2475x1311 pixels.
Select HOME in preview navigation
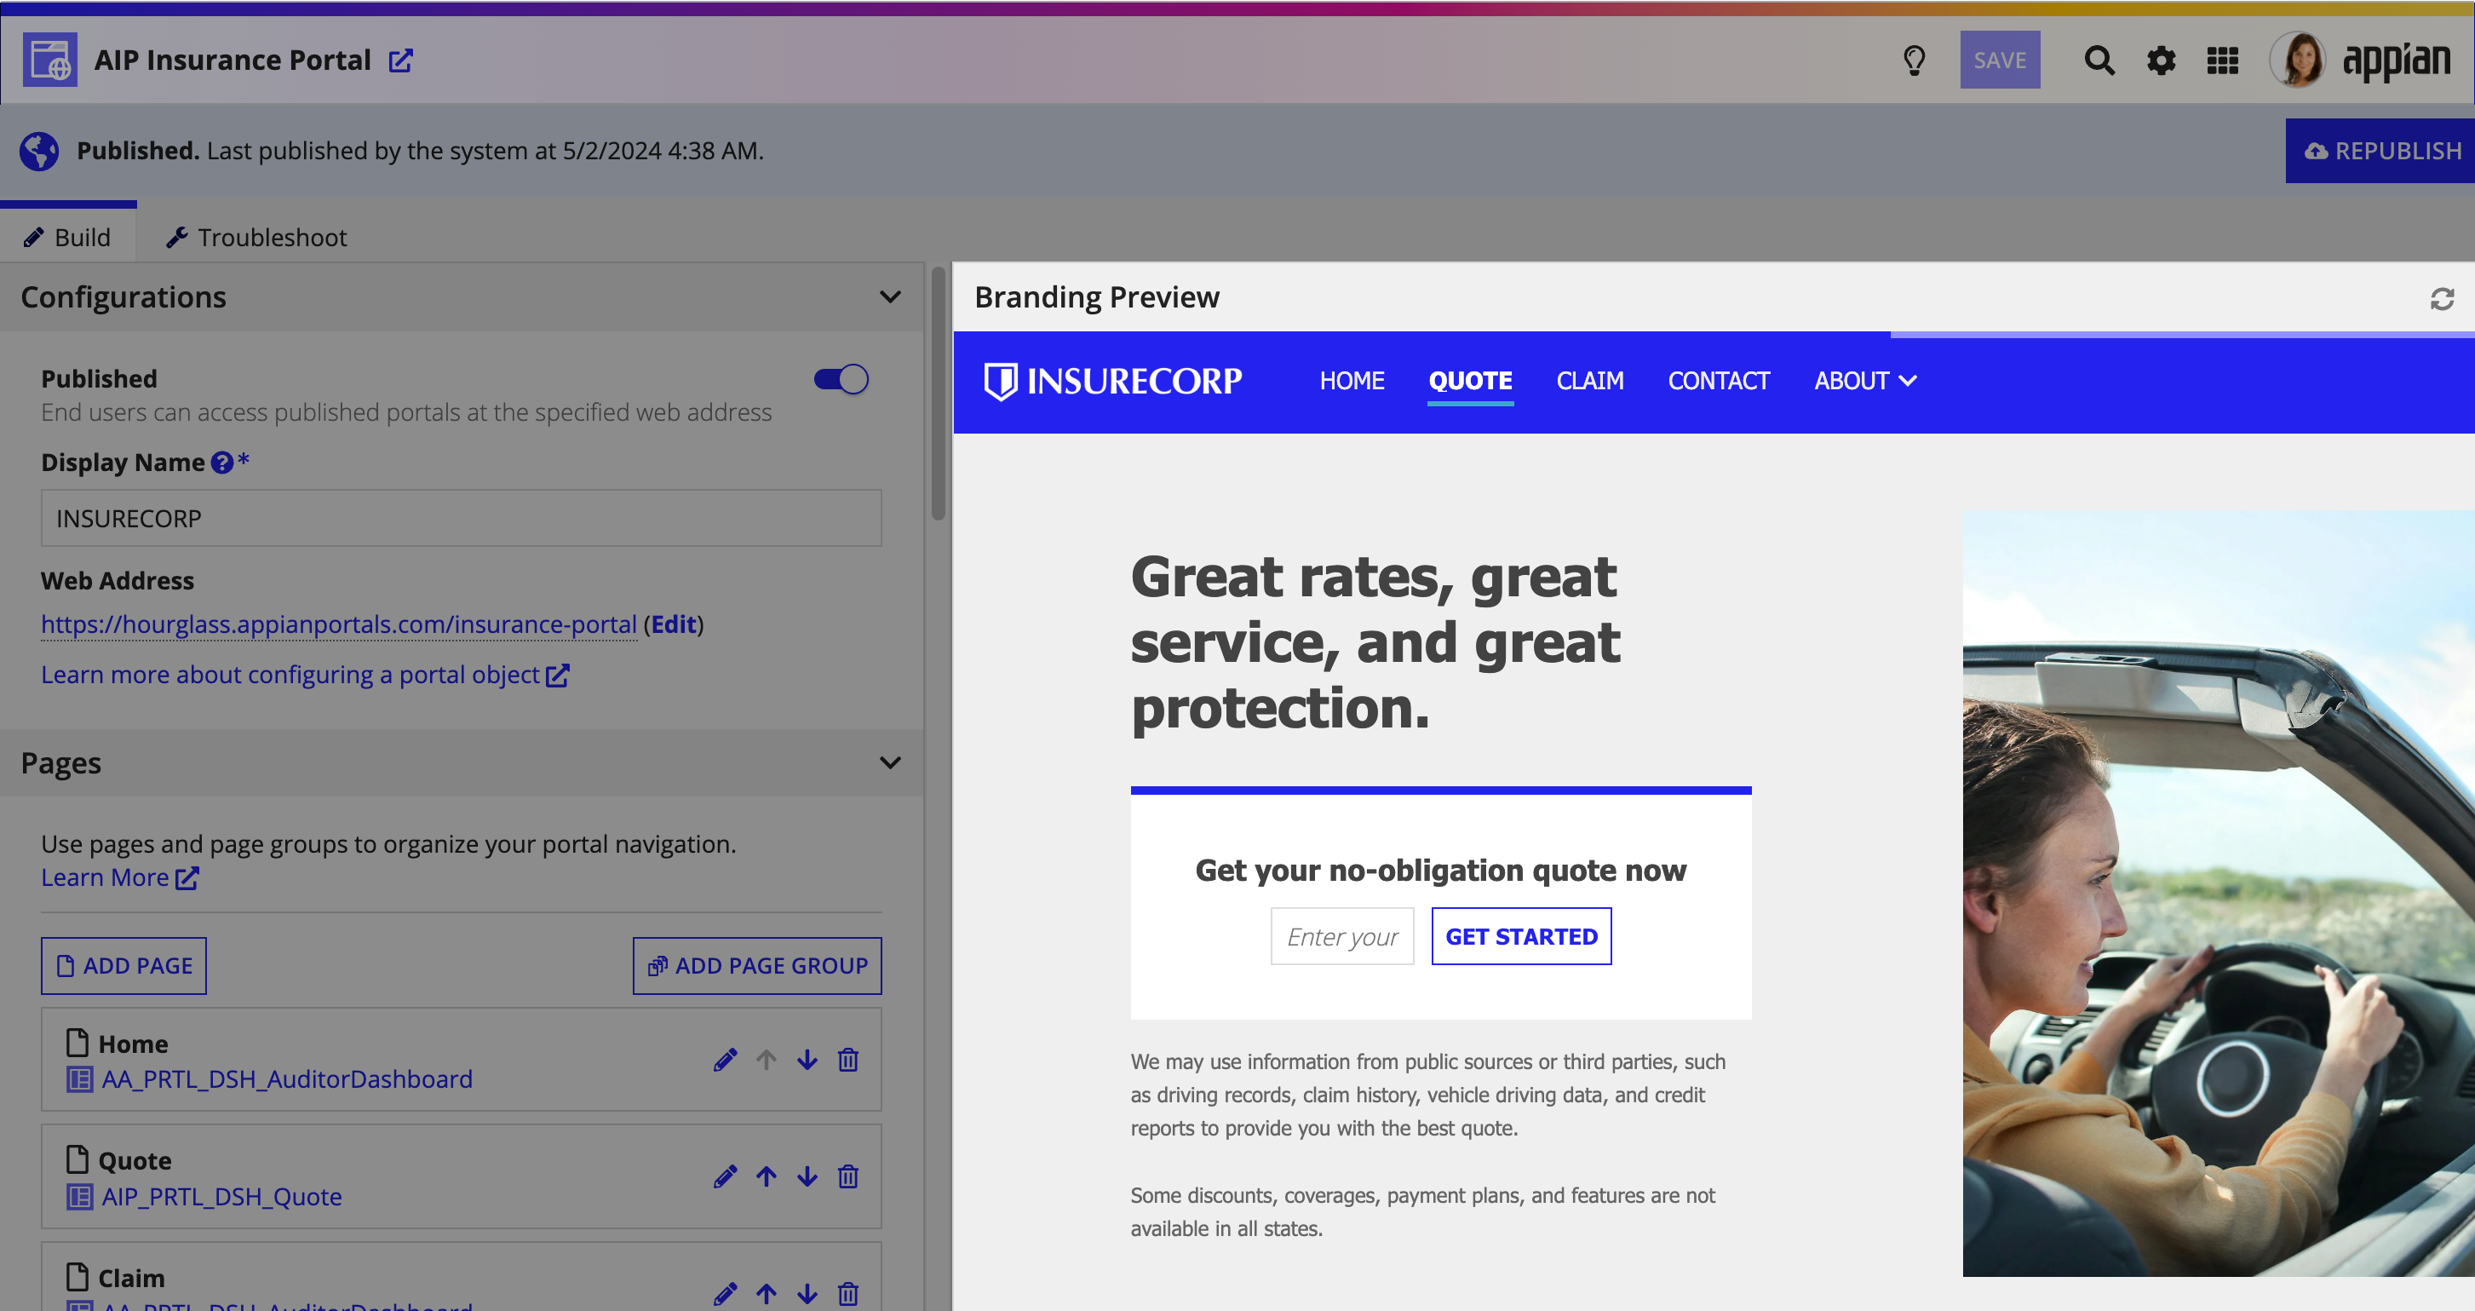1352,382
